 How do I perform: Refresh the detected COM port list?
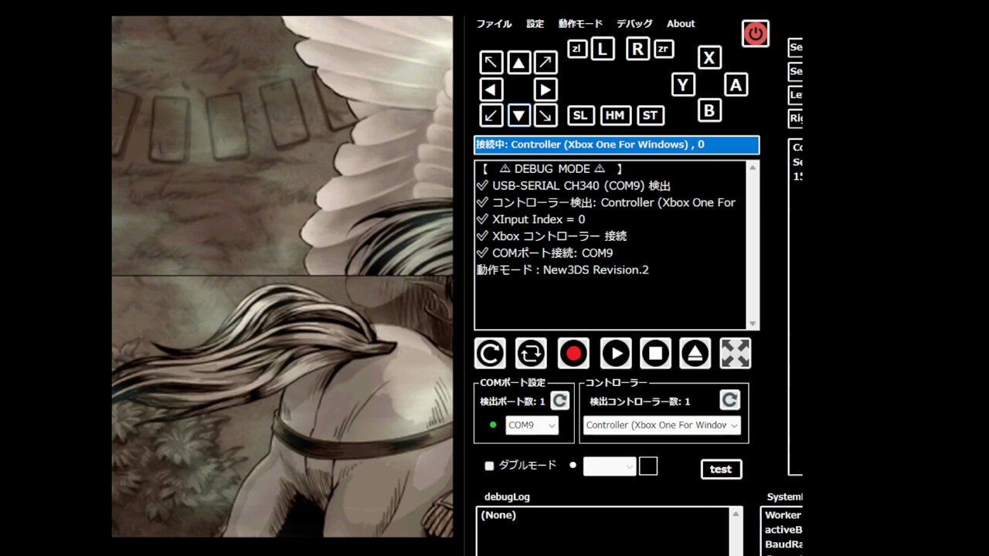[560, 400]
